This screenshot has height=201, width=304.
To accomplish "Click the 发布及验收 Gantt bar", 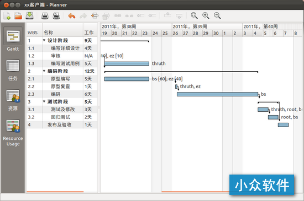I will coord(283,125).
